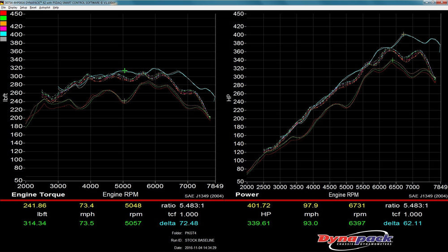
Task: Select the gray run color swatch
Action: point(3,39)
